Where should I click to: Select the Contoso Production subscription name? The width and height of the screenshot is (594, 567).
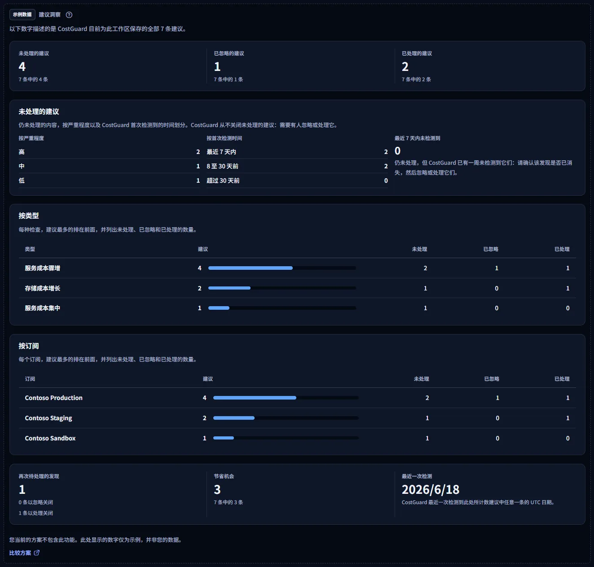coord(54,398)
